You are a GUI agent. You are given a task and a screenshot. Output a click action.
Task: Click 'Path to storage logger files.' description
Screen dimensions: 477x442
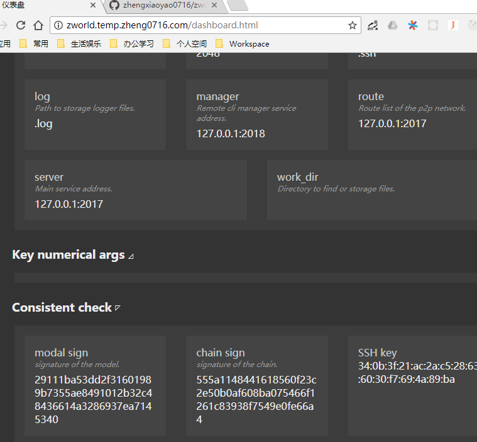tap(85, 108)
